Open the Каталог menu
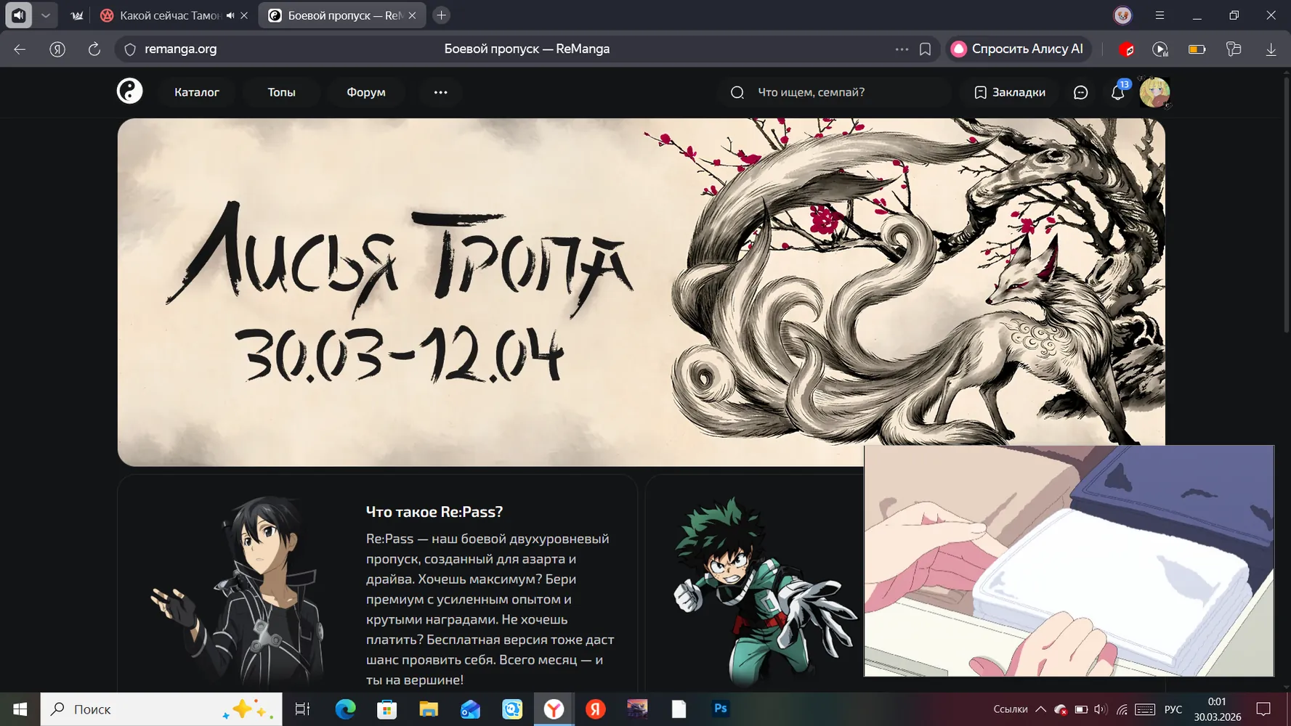Viewport: 1291px width, 726px height. [197, 92]
